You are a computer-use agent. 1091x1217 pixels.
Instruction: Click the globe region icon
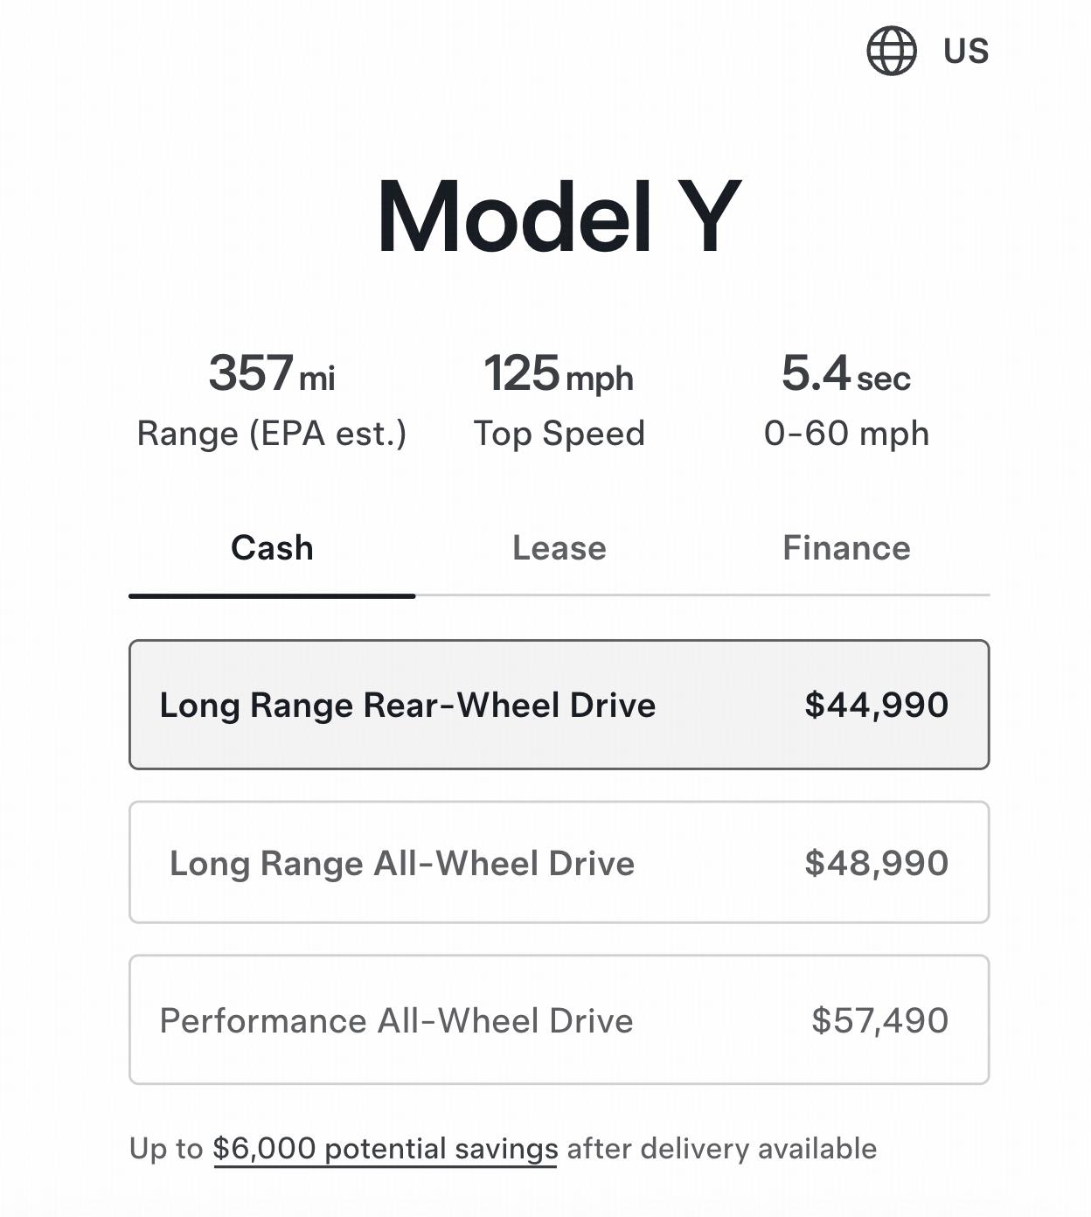point(891,51)
